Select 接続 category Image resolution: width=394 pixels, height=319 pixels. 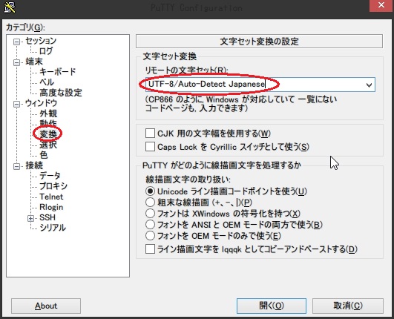pos(34,165)
